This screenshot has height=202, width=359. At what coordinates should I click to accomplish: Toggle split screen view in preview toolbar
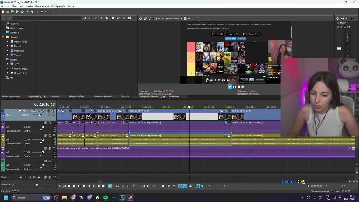tap(155, 19)
